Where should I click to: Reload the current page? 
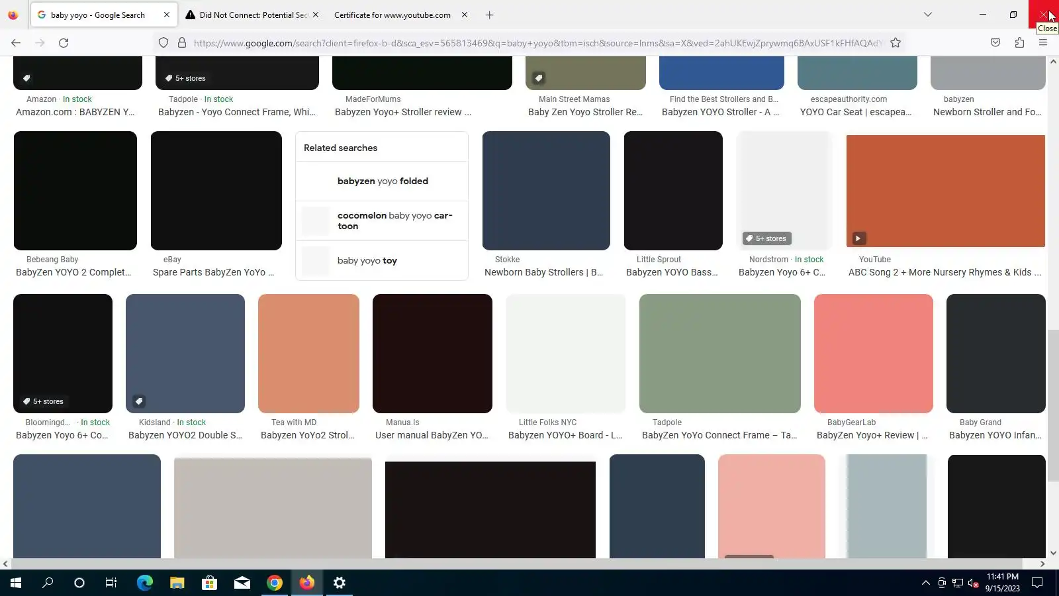coord(64,43)
